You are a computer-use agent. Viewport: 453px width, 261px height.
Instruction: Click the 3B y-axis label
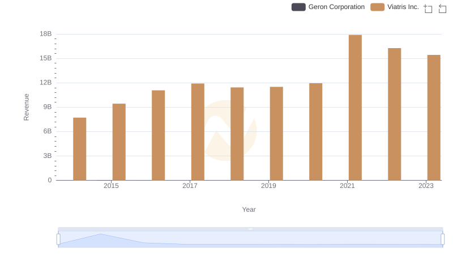(48, 156)
